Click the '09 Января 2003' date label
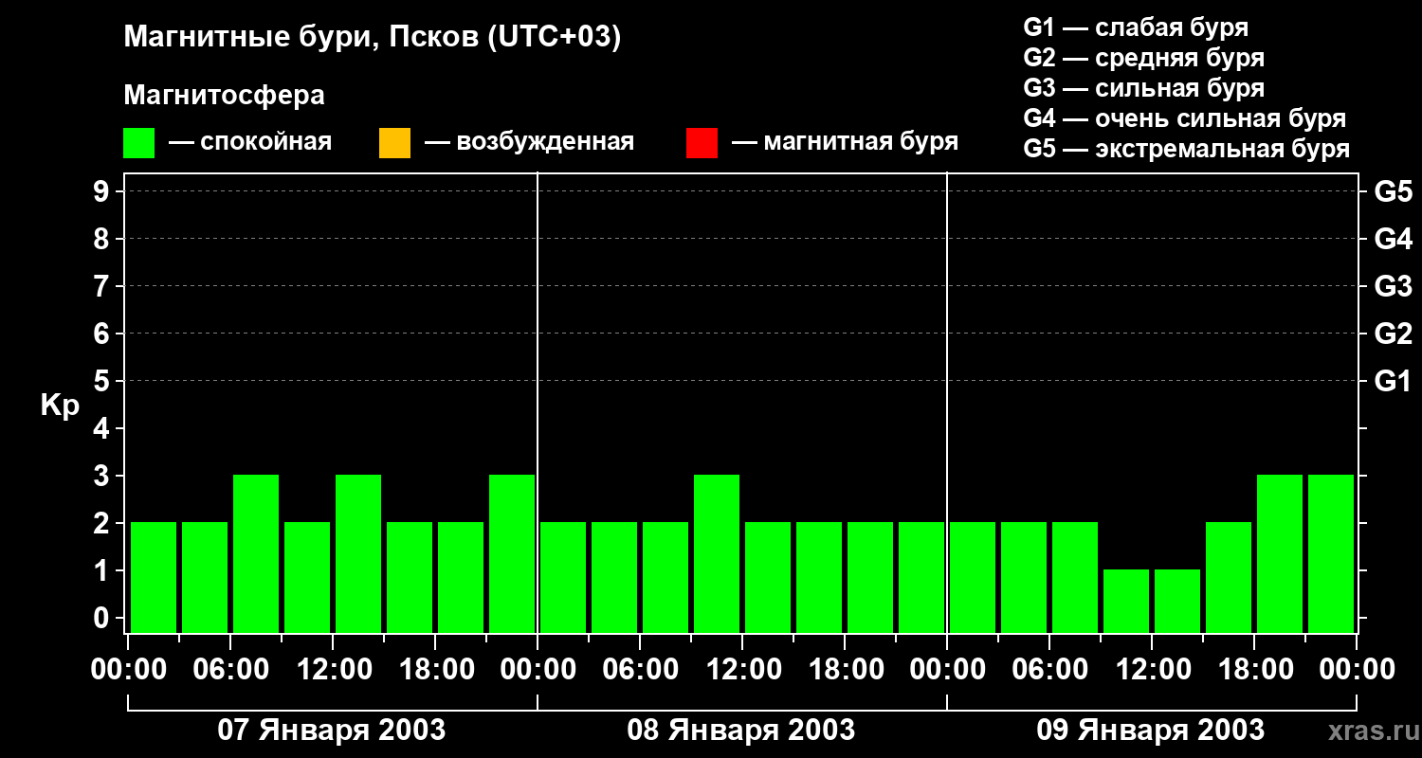Screen dimensions: 1422x758 pyautogui.click(x=1151, y=730)
